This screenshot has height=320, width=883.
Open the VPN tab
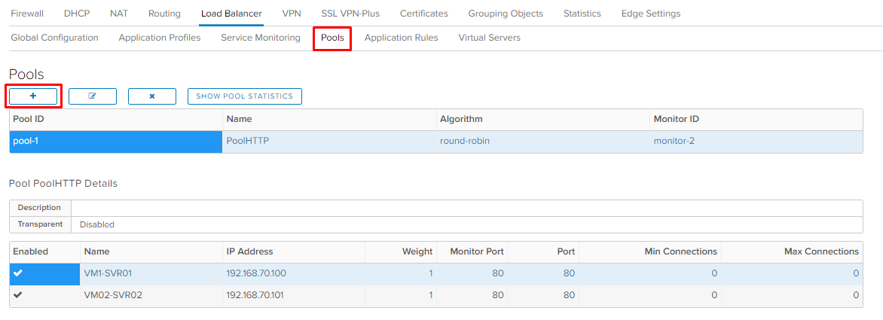(x=291, y=14)
